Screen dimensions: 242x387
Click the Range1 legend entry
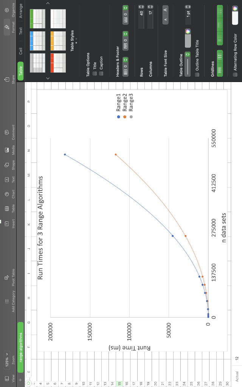118,106
